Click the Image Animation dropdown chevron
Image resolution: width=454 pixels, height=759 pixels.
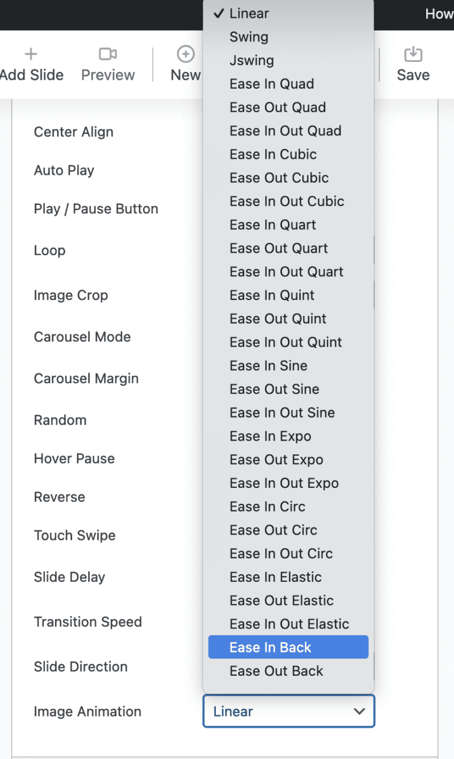360,711
